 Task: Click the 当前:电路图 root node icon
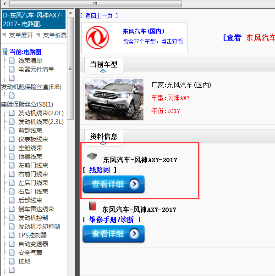(x=5, y=51)
